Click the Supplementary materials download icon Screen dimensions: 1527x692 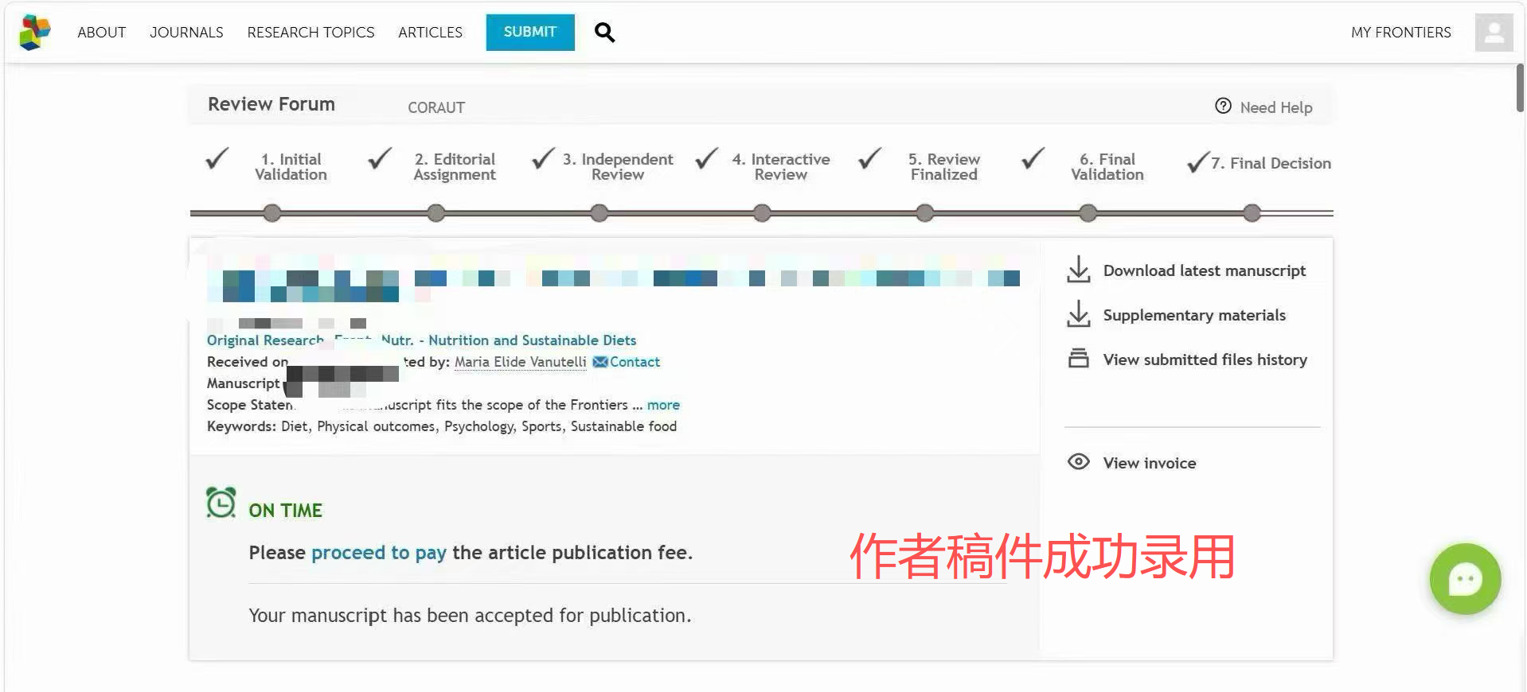coord(1078,314)
